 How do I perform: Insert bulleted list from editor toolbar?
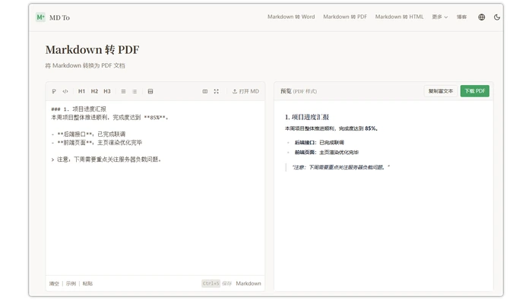123,91
